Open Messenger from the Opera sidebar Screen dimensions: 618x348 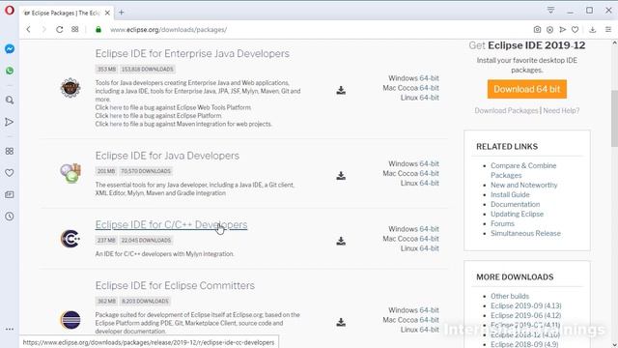[x=10, y=49]
